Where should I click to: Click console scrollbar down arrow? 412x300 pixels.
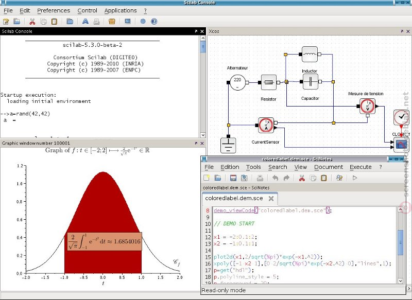point(203,135)
